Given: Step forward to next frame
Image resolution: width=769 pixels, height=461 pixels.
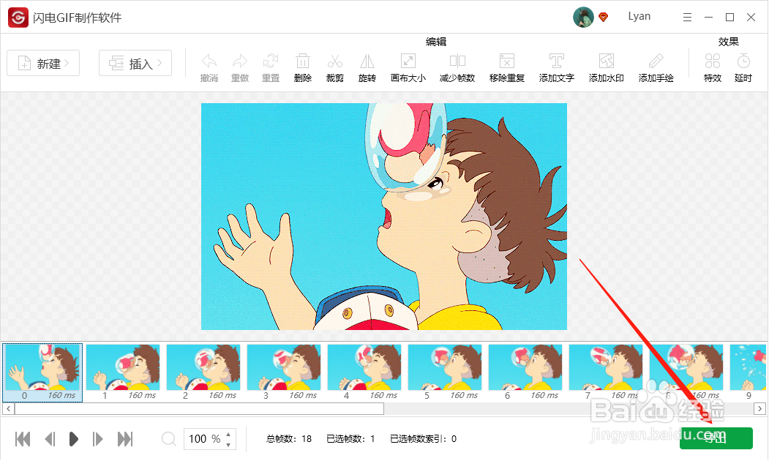Looking at the screenshot, I should 97,439.
